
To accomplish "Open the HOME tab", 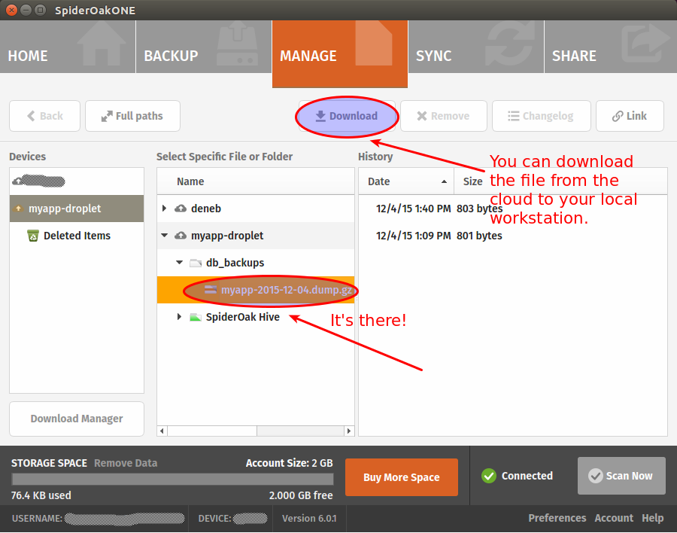I will (x=68, y=47).
